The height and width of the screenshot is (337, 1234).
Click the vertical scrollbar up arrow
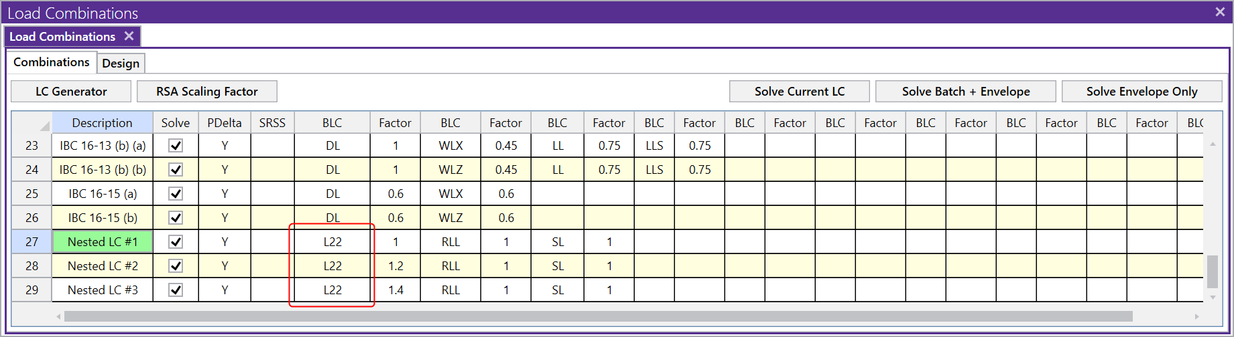(x=1213, y=144)
